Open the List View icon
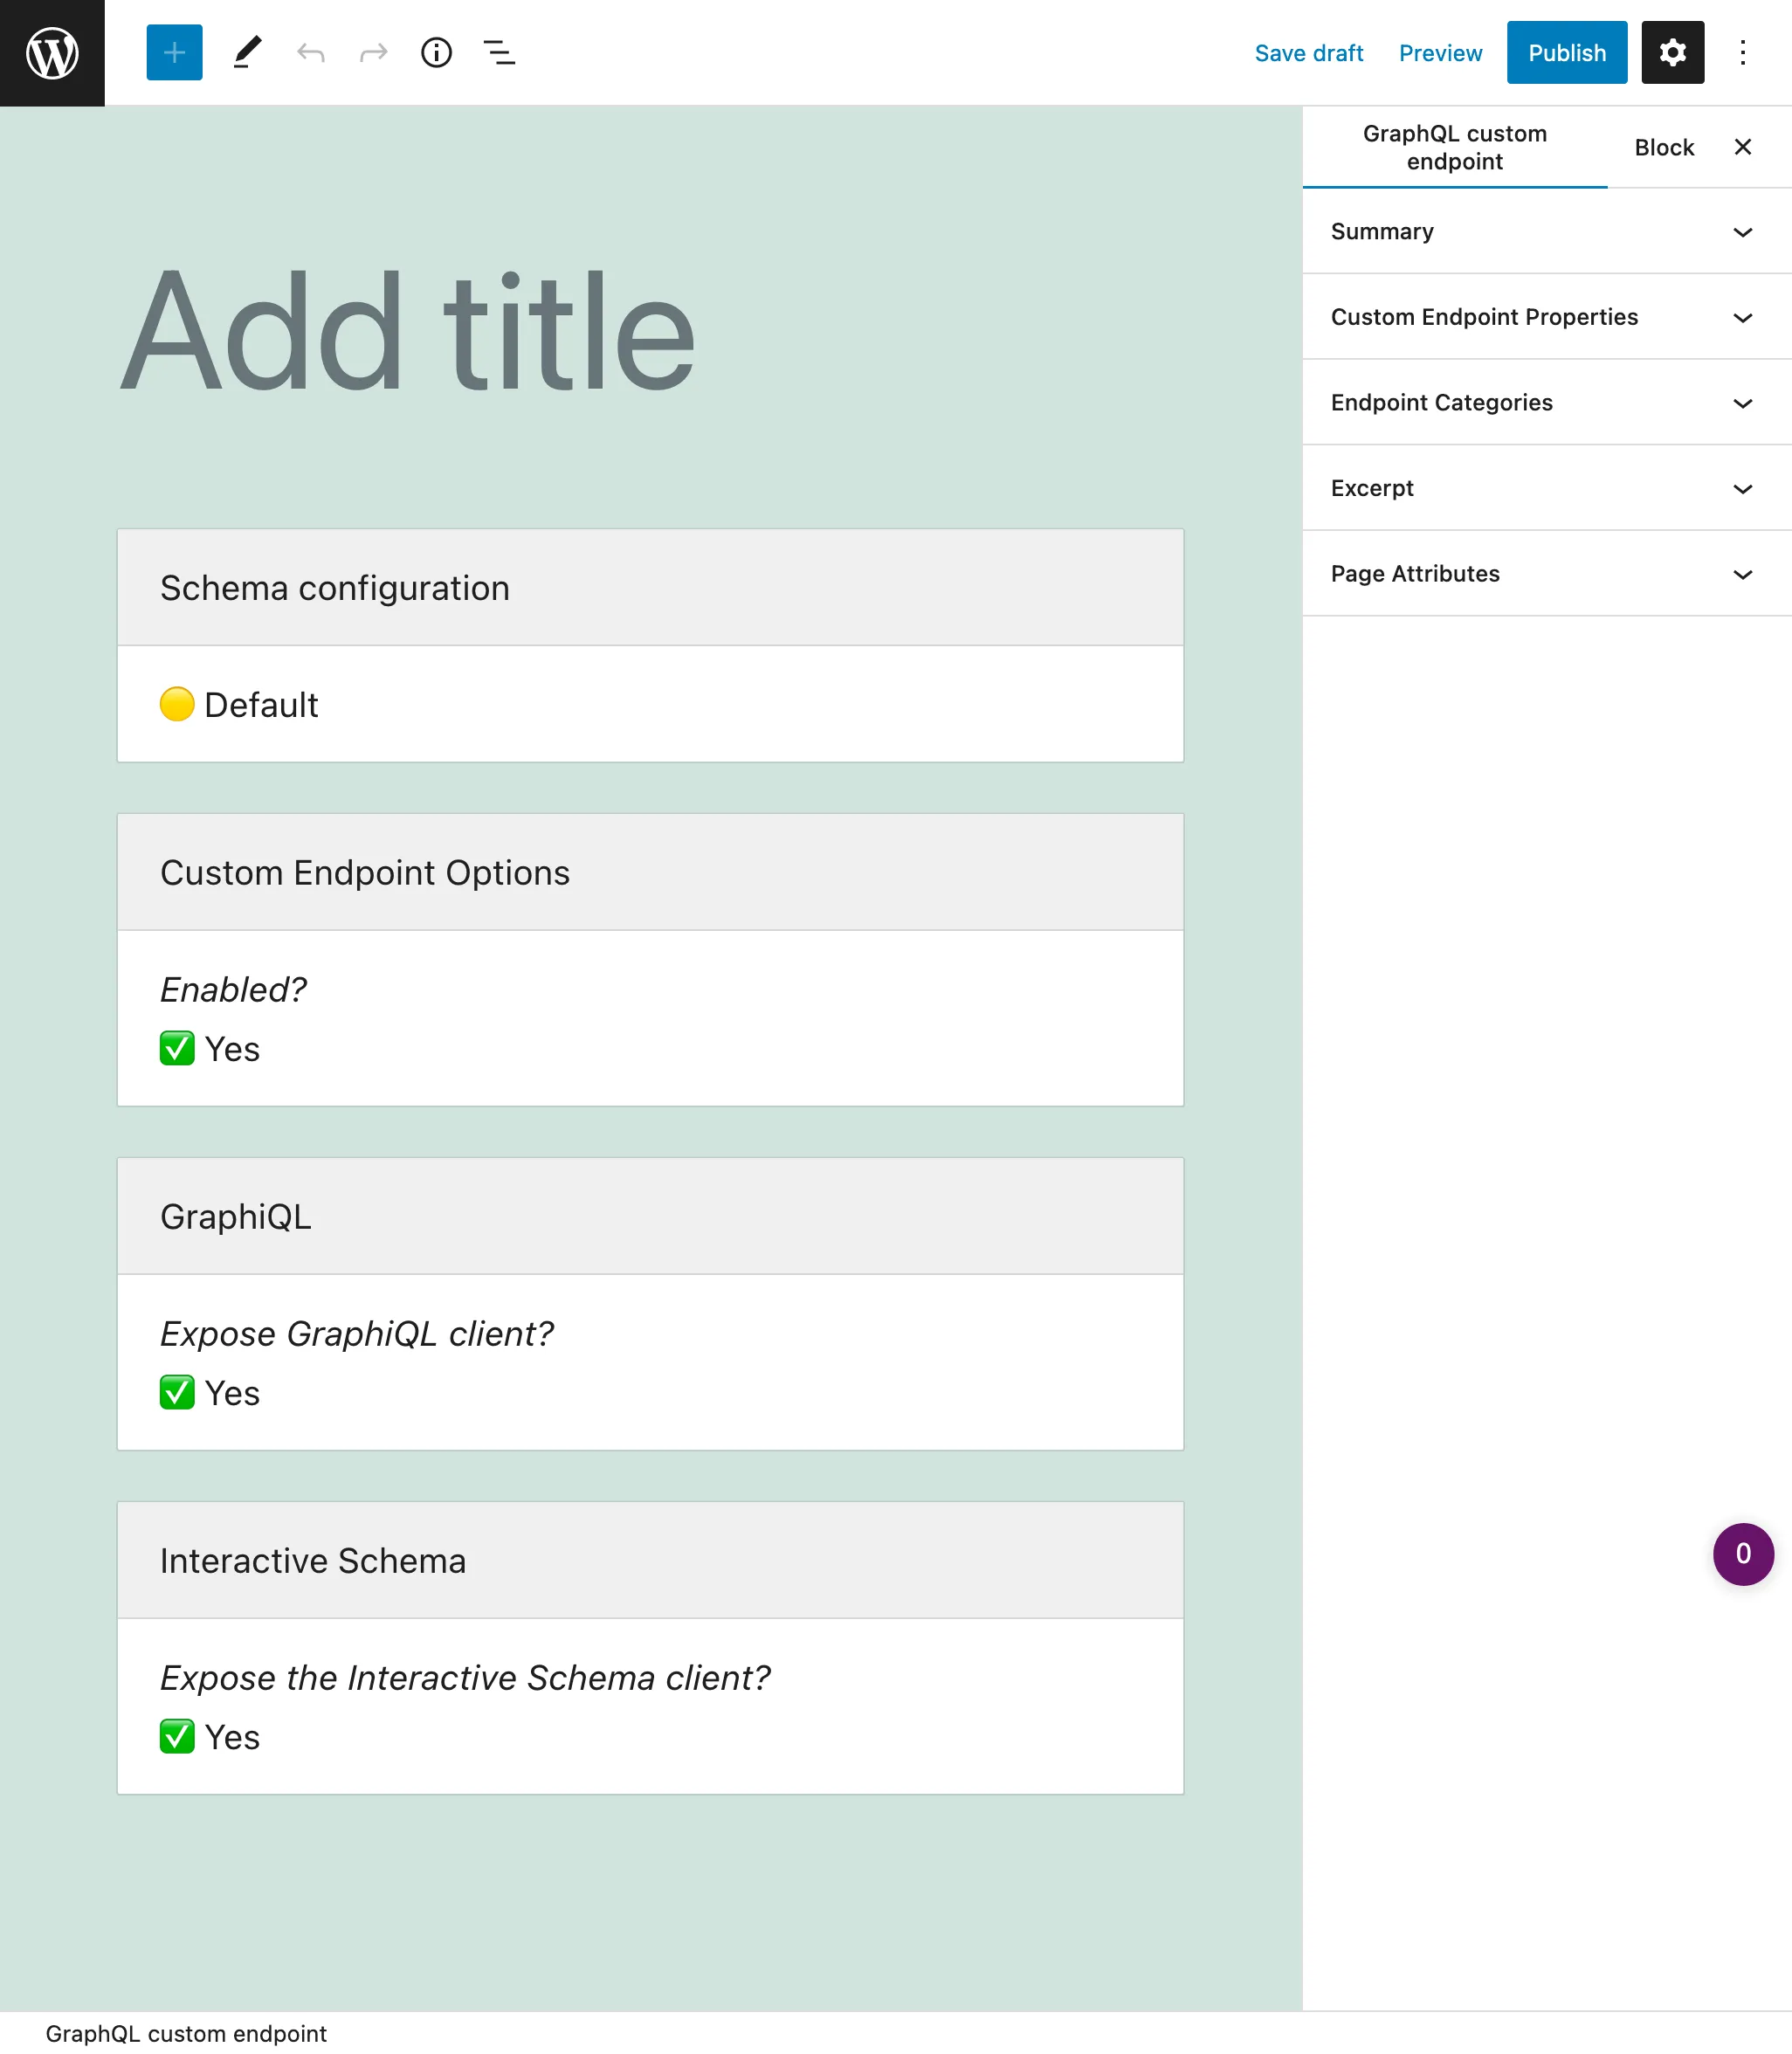 pyautogui.click(x=499, y=52)
